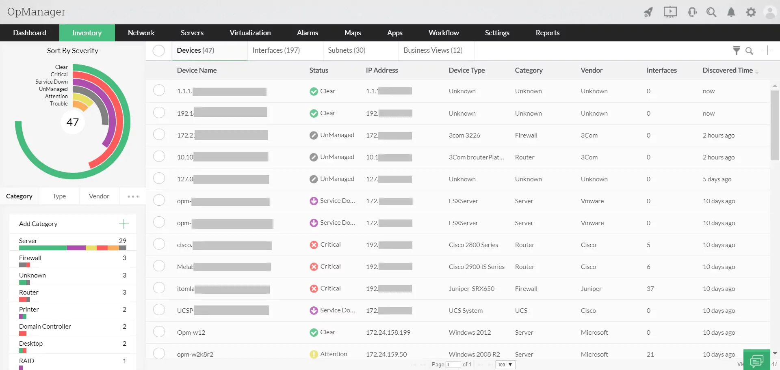Check the select-all checkbox in the header

(x=158, y=51)
